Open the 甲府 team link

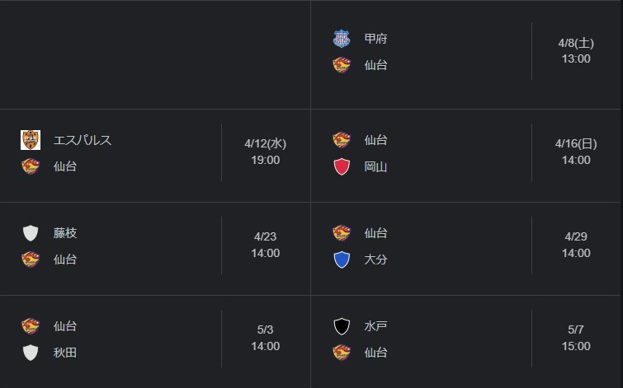click(x=376, y=39)
